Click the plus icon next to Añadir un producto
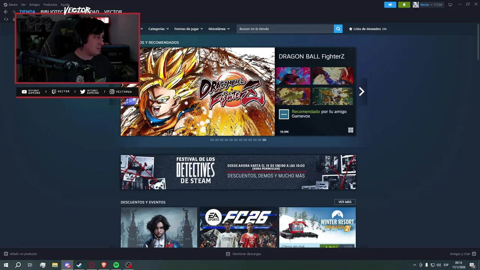 click(x=6, y=254)
